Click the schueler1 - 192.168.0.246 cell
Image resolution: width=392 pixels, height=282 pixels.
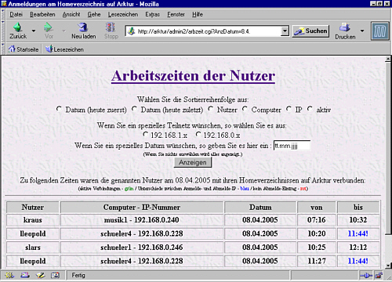click(x=142, y=248)
